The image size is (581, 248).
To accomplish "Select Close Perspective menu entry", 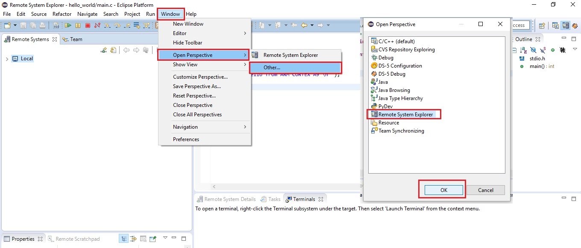I will [205, 105].
